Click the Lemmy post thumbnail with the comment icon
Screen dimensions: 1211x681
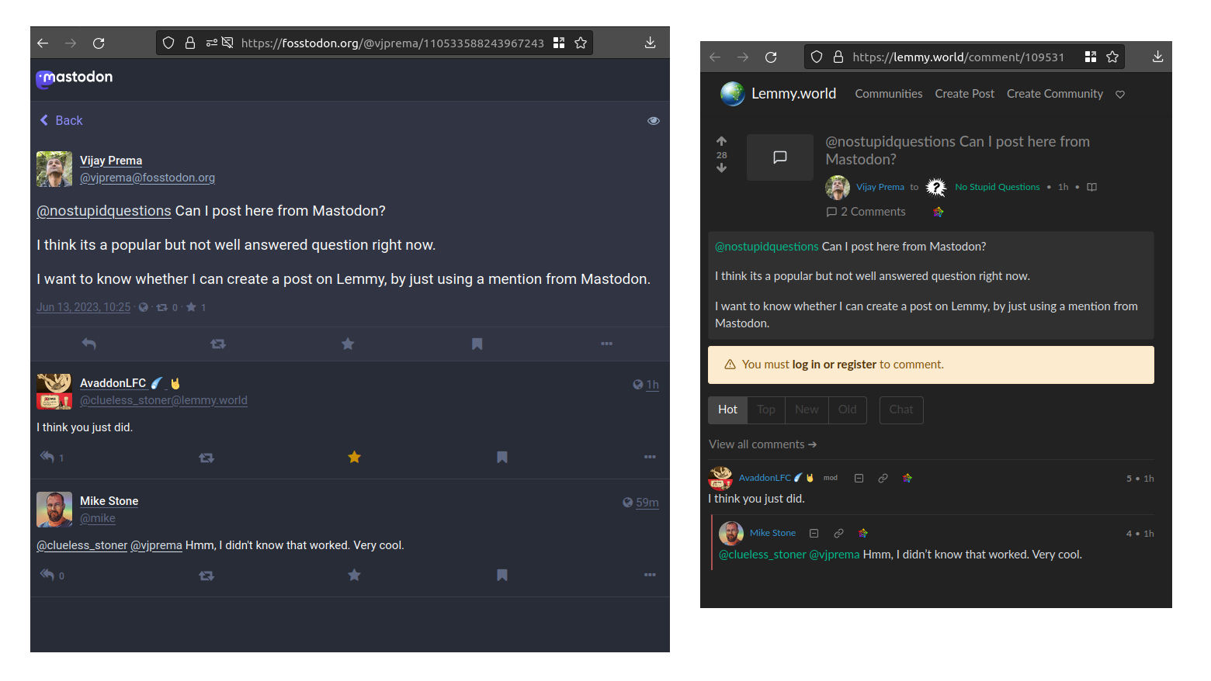point(780,157)
